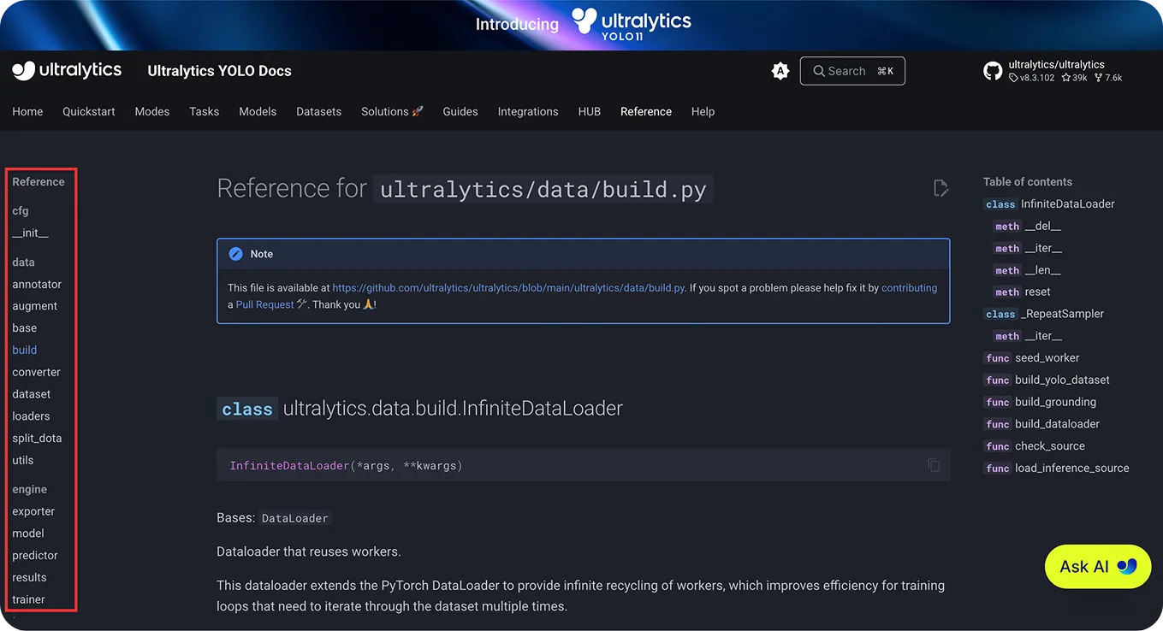Click the pencil Note icon
Screen dimensions: 1163x631
(x=235, y=254)
